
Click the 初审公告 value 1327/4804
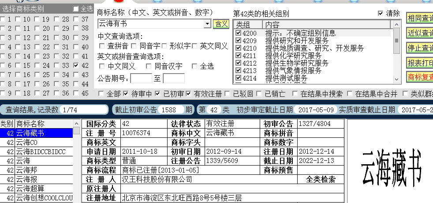tap(314, 124)
